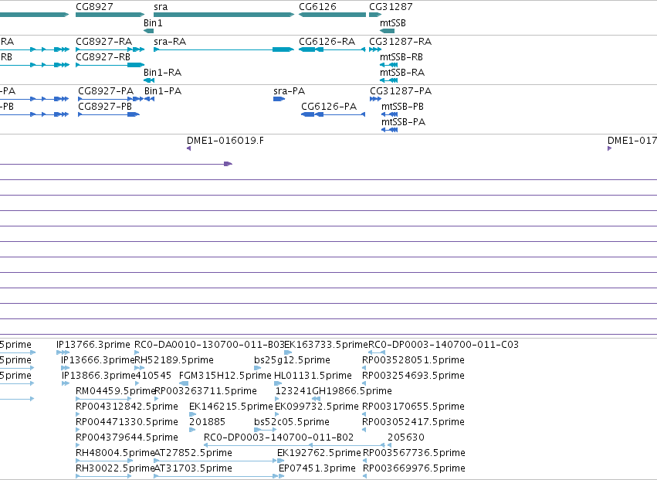
Task: Click the AT27852.5prime EST label
Action: (x=193, y=453)
